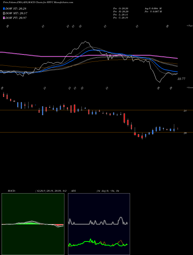Click the 'Pre V: 0.007 M' volume text
The image size is (193, 255).
(x=153, y=12)
